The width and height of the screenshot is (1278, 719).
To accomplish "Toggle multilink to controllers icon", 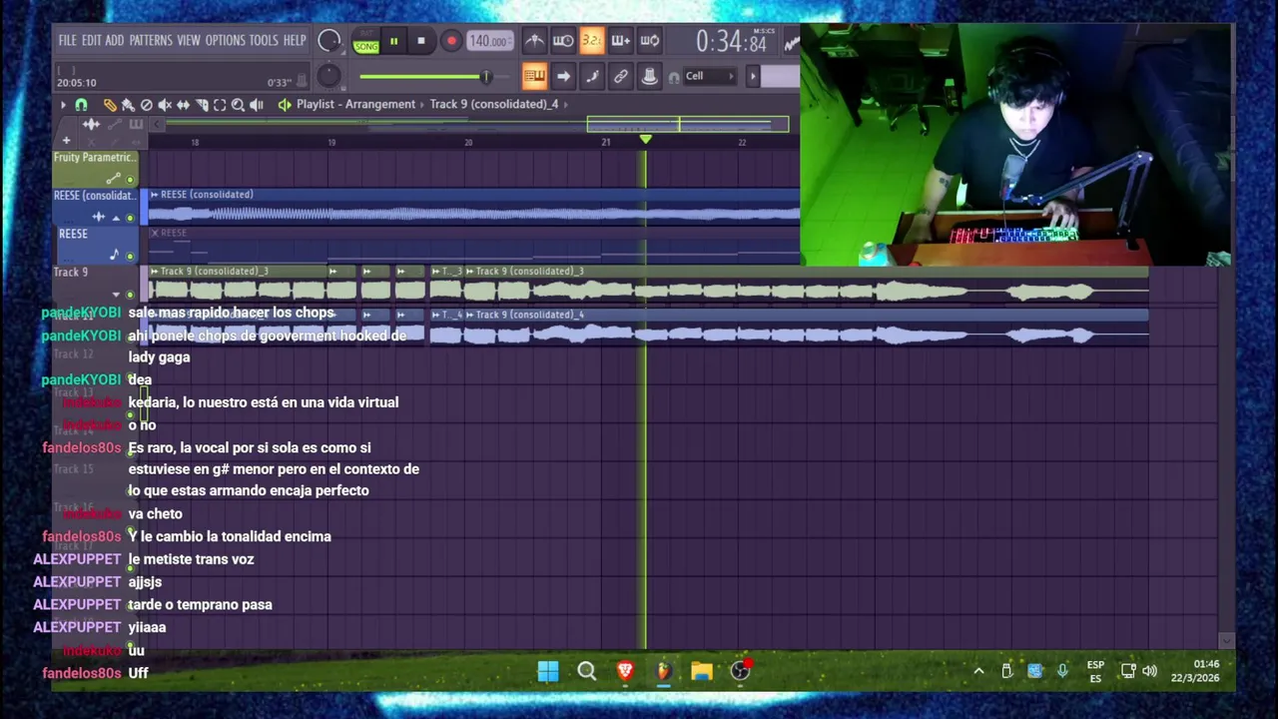I will click(621, 76).
